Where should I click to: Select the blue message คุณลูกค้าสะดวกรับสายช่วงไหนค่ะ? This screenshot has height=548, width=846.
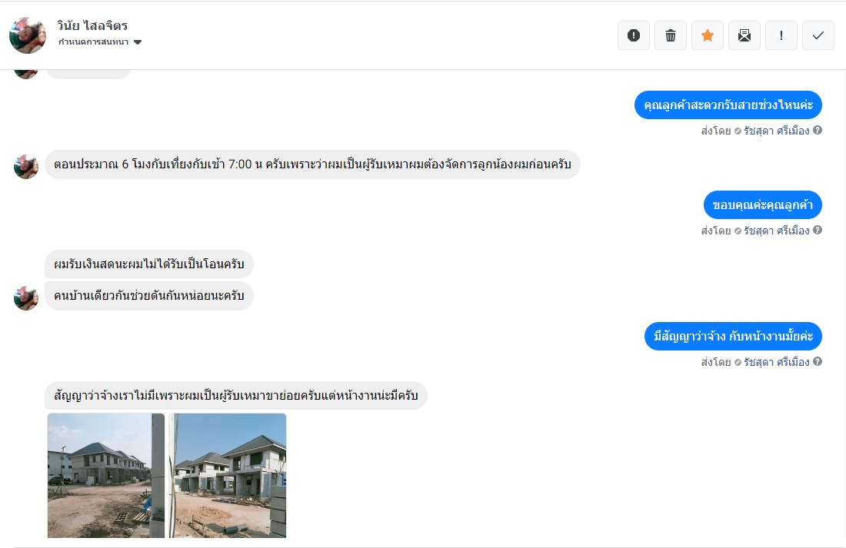(x=728, y=105)
